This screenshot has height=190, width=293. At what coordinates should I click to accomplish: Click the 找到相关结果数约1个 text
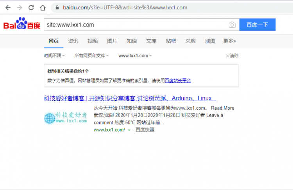[x=68, y=71]
